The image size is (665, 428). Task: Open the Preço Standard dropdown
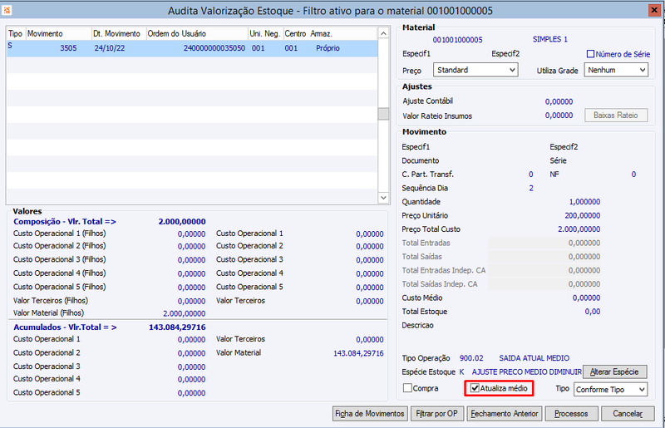click(475, 70)
